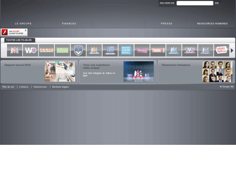Submit search with the OK button
236x177 pixels.
(x=217, y=3)
